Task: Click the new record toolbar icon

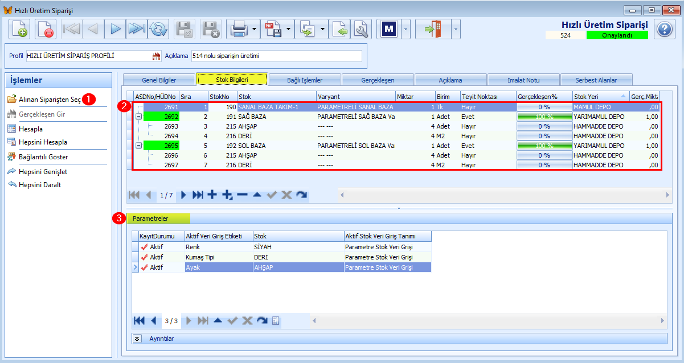Action: click(x=20, y=28)
